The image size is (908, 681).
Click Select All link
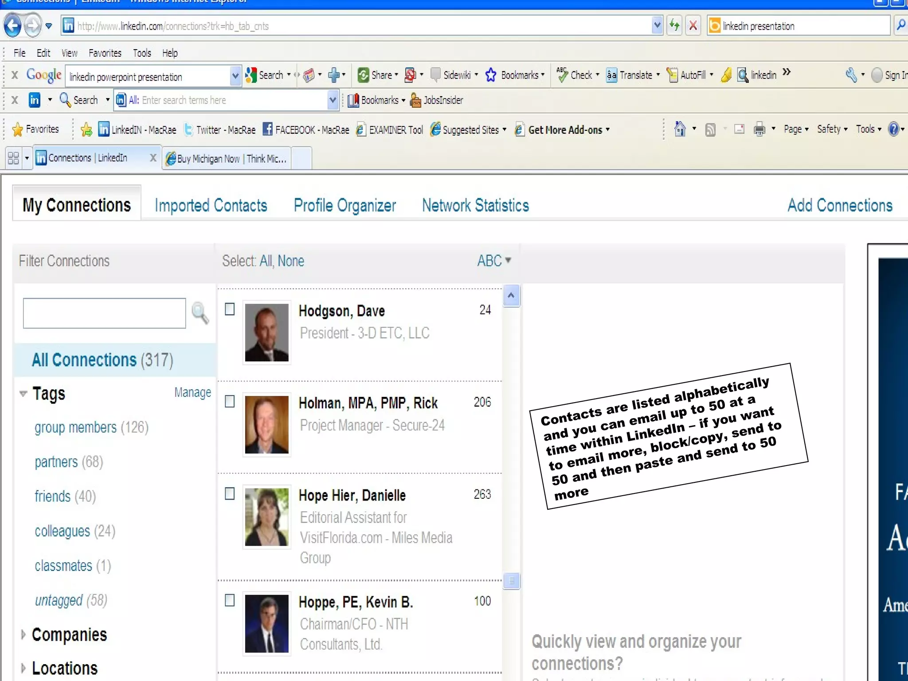[x=266, y=261]
